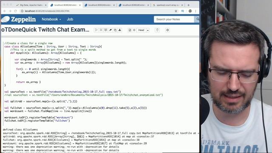Click the Zeppelin logo
The width and height of the screenshot is (272, 153).
click(x=19, y=19)
